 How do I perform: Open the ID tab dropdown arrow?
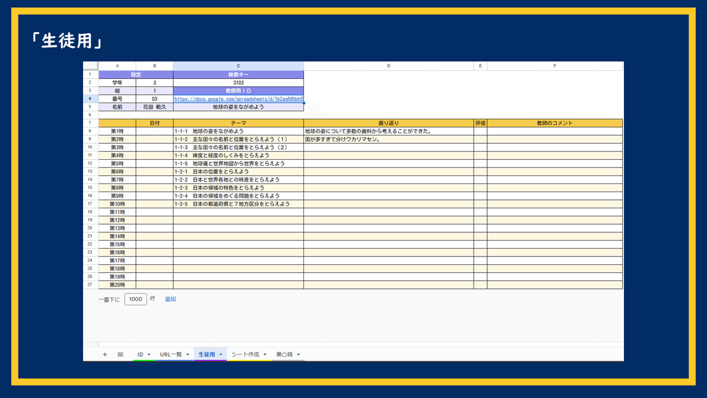tap(149, 354)
